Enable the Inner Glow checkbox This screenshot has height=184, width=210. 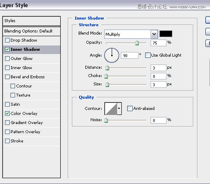click(x=7, y=68)
